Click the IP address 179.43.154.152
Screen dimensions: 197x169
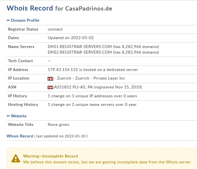point(63,70)
